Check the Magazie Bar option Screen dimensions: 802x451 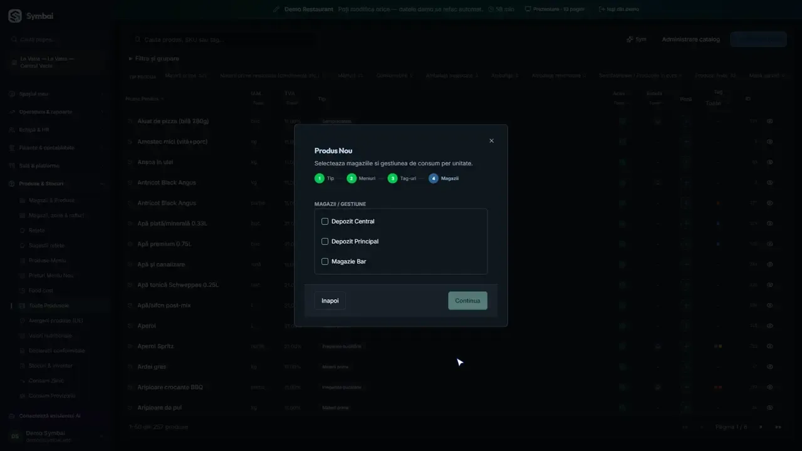325,261
